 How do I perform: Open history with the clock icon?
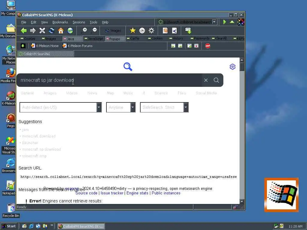(x=142, y=31)
